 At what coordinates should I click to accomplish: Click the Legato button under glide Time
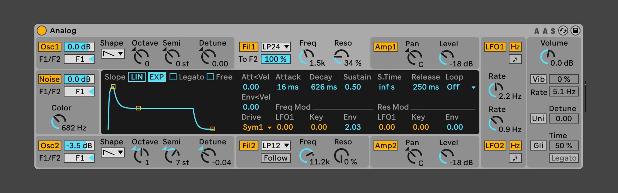coord(564,158)
